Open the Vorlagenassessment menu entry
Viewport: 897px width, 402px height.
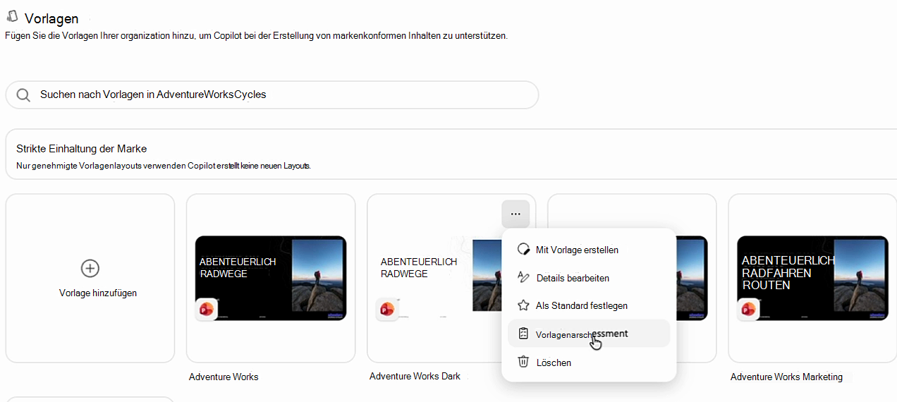point(589,334)
